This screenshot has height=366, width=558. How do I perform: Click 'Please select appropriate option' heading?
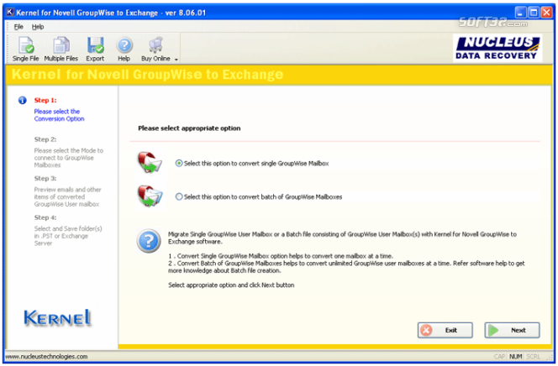pos(189,128)
